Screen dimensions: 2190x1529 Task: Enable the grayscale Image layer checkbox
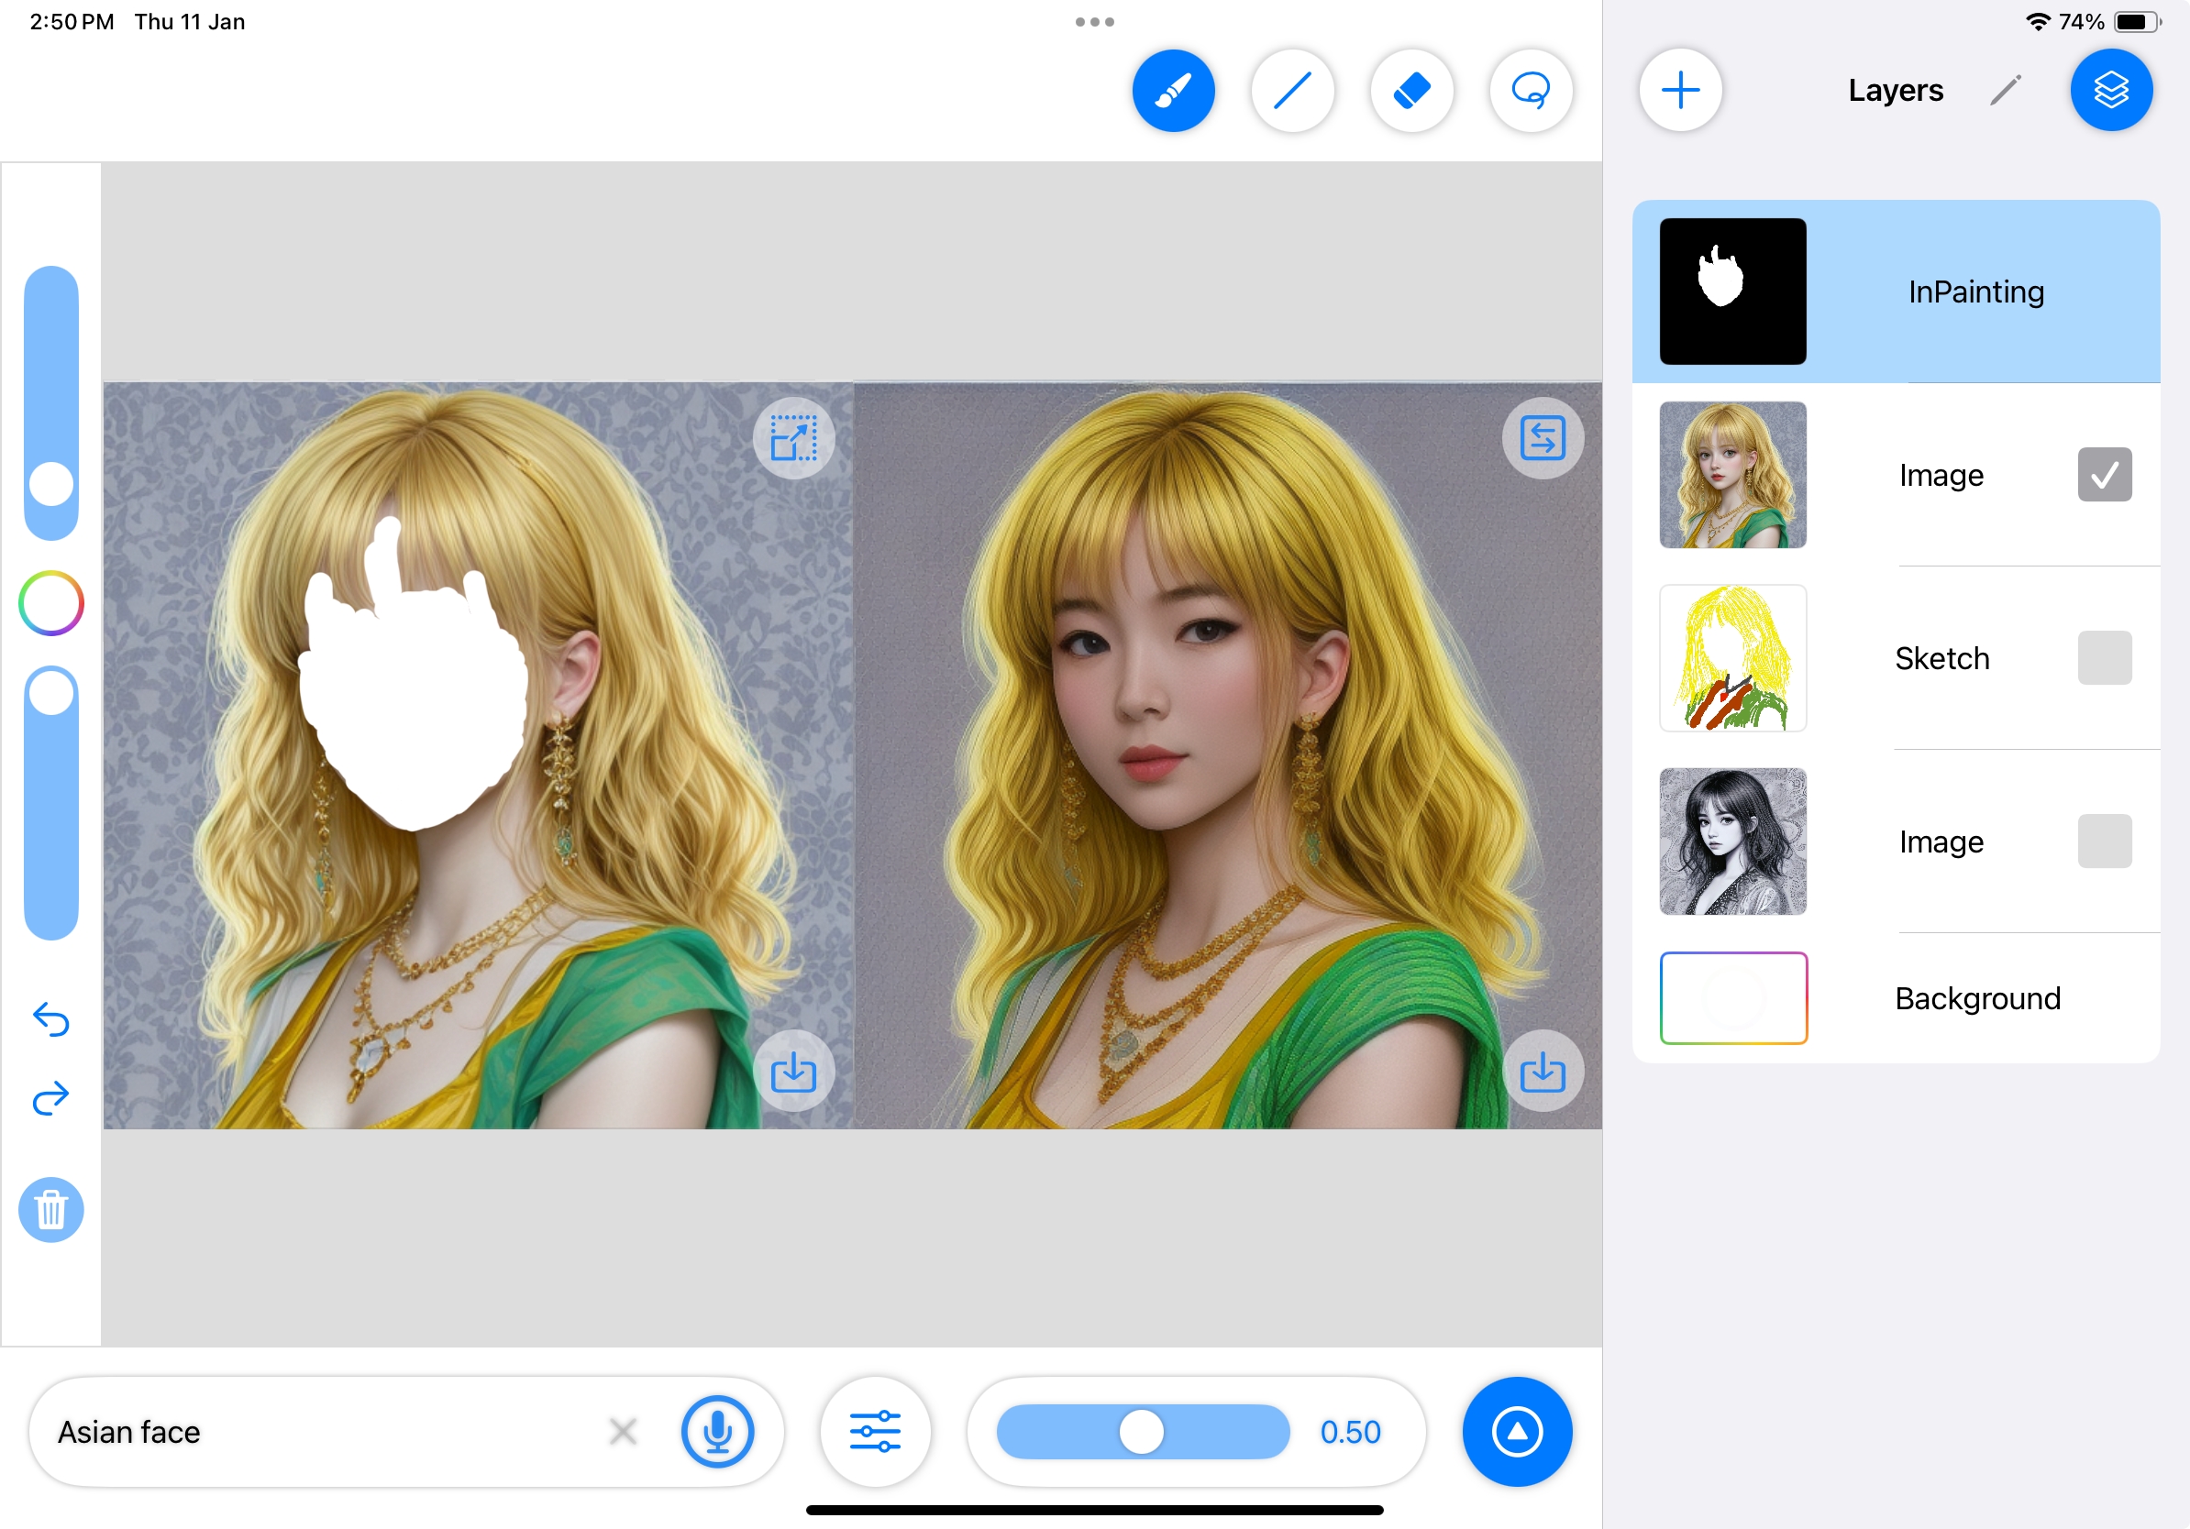coord(2104,841)
